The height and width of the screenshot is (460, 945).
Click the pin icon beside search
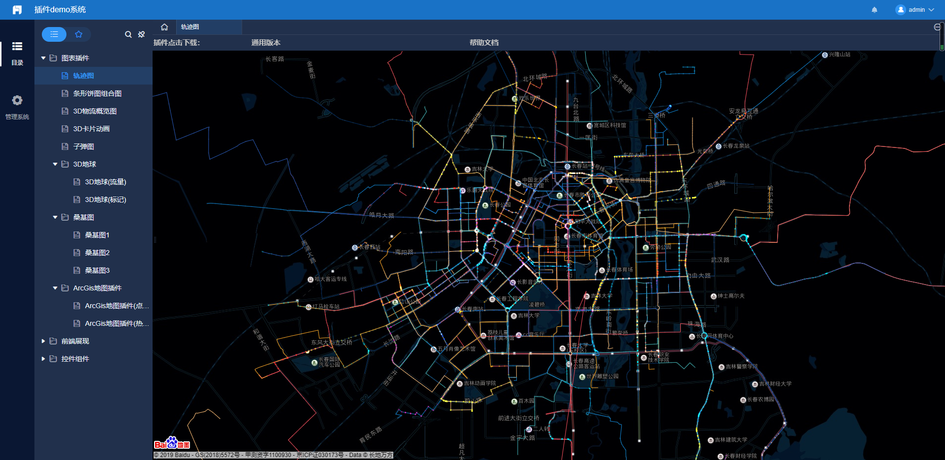pos(141,34)
